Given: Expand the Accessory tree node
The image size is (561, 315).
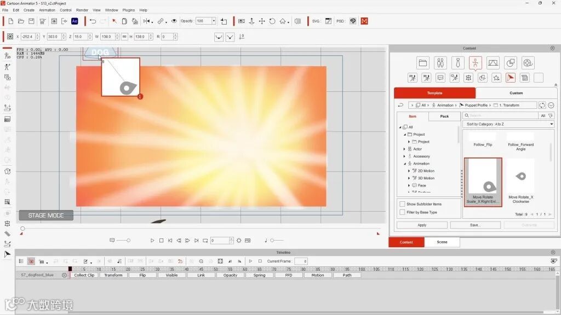Looking at the screenshot, I should [x=405, y=156].
